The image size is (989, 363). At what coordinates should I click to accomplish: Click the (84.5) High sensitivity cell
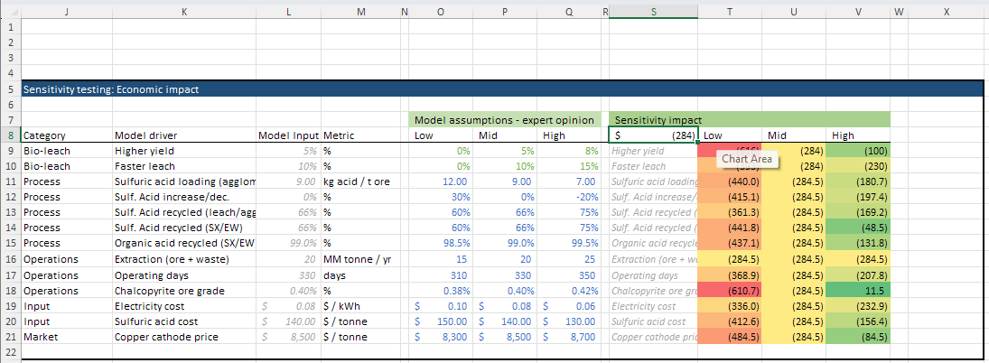[x=858, y=337]
